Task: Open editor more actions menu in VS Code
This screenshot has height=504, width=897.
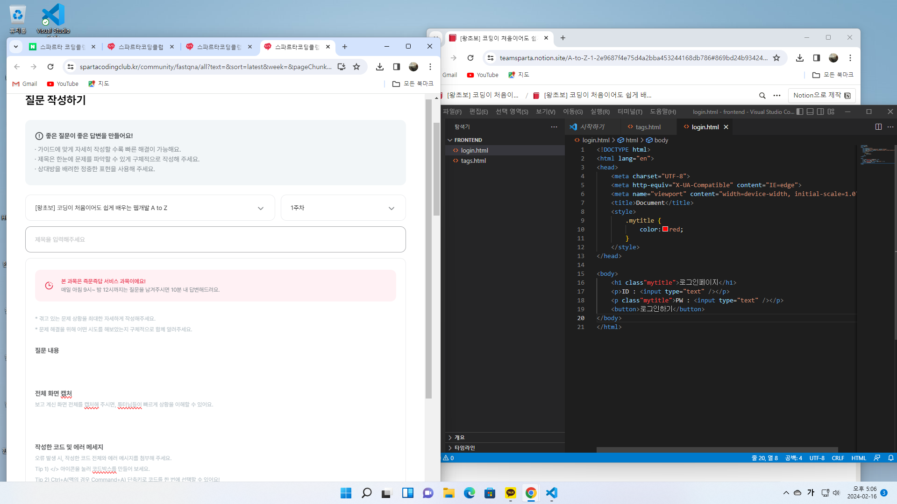Action: pyautogui.click(x=890, y=127)
